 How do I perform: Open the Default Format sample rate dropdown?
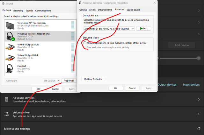click(x=109, y=29)
